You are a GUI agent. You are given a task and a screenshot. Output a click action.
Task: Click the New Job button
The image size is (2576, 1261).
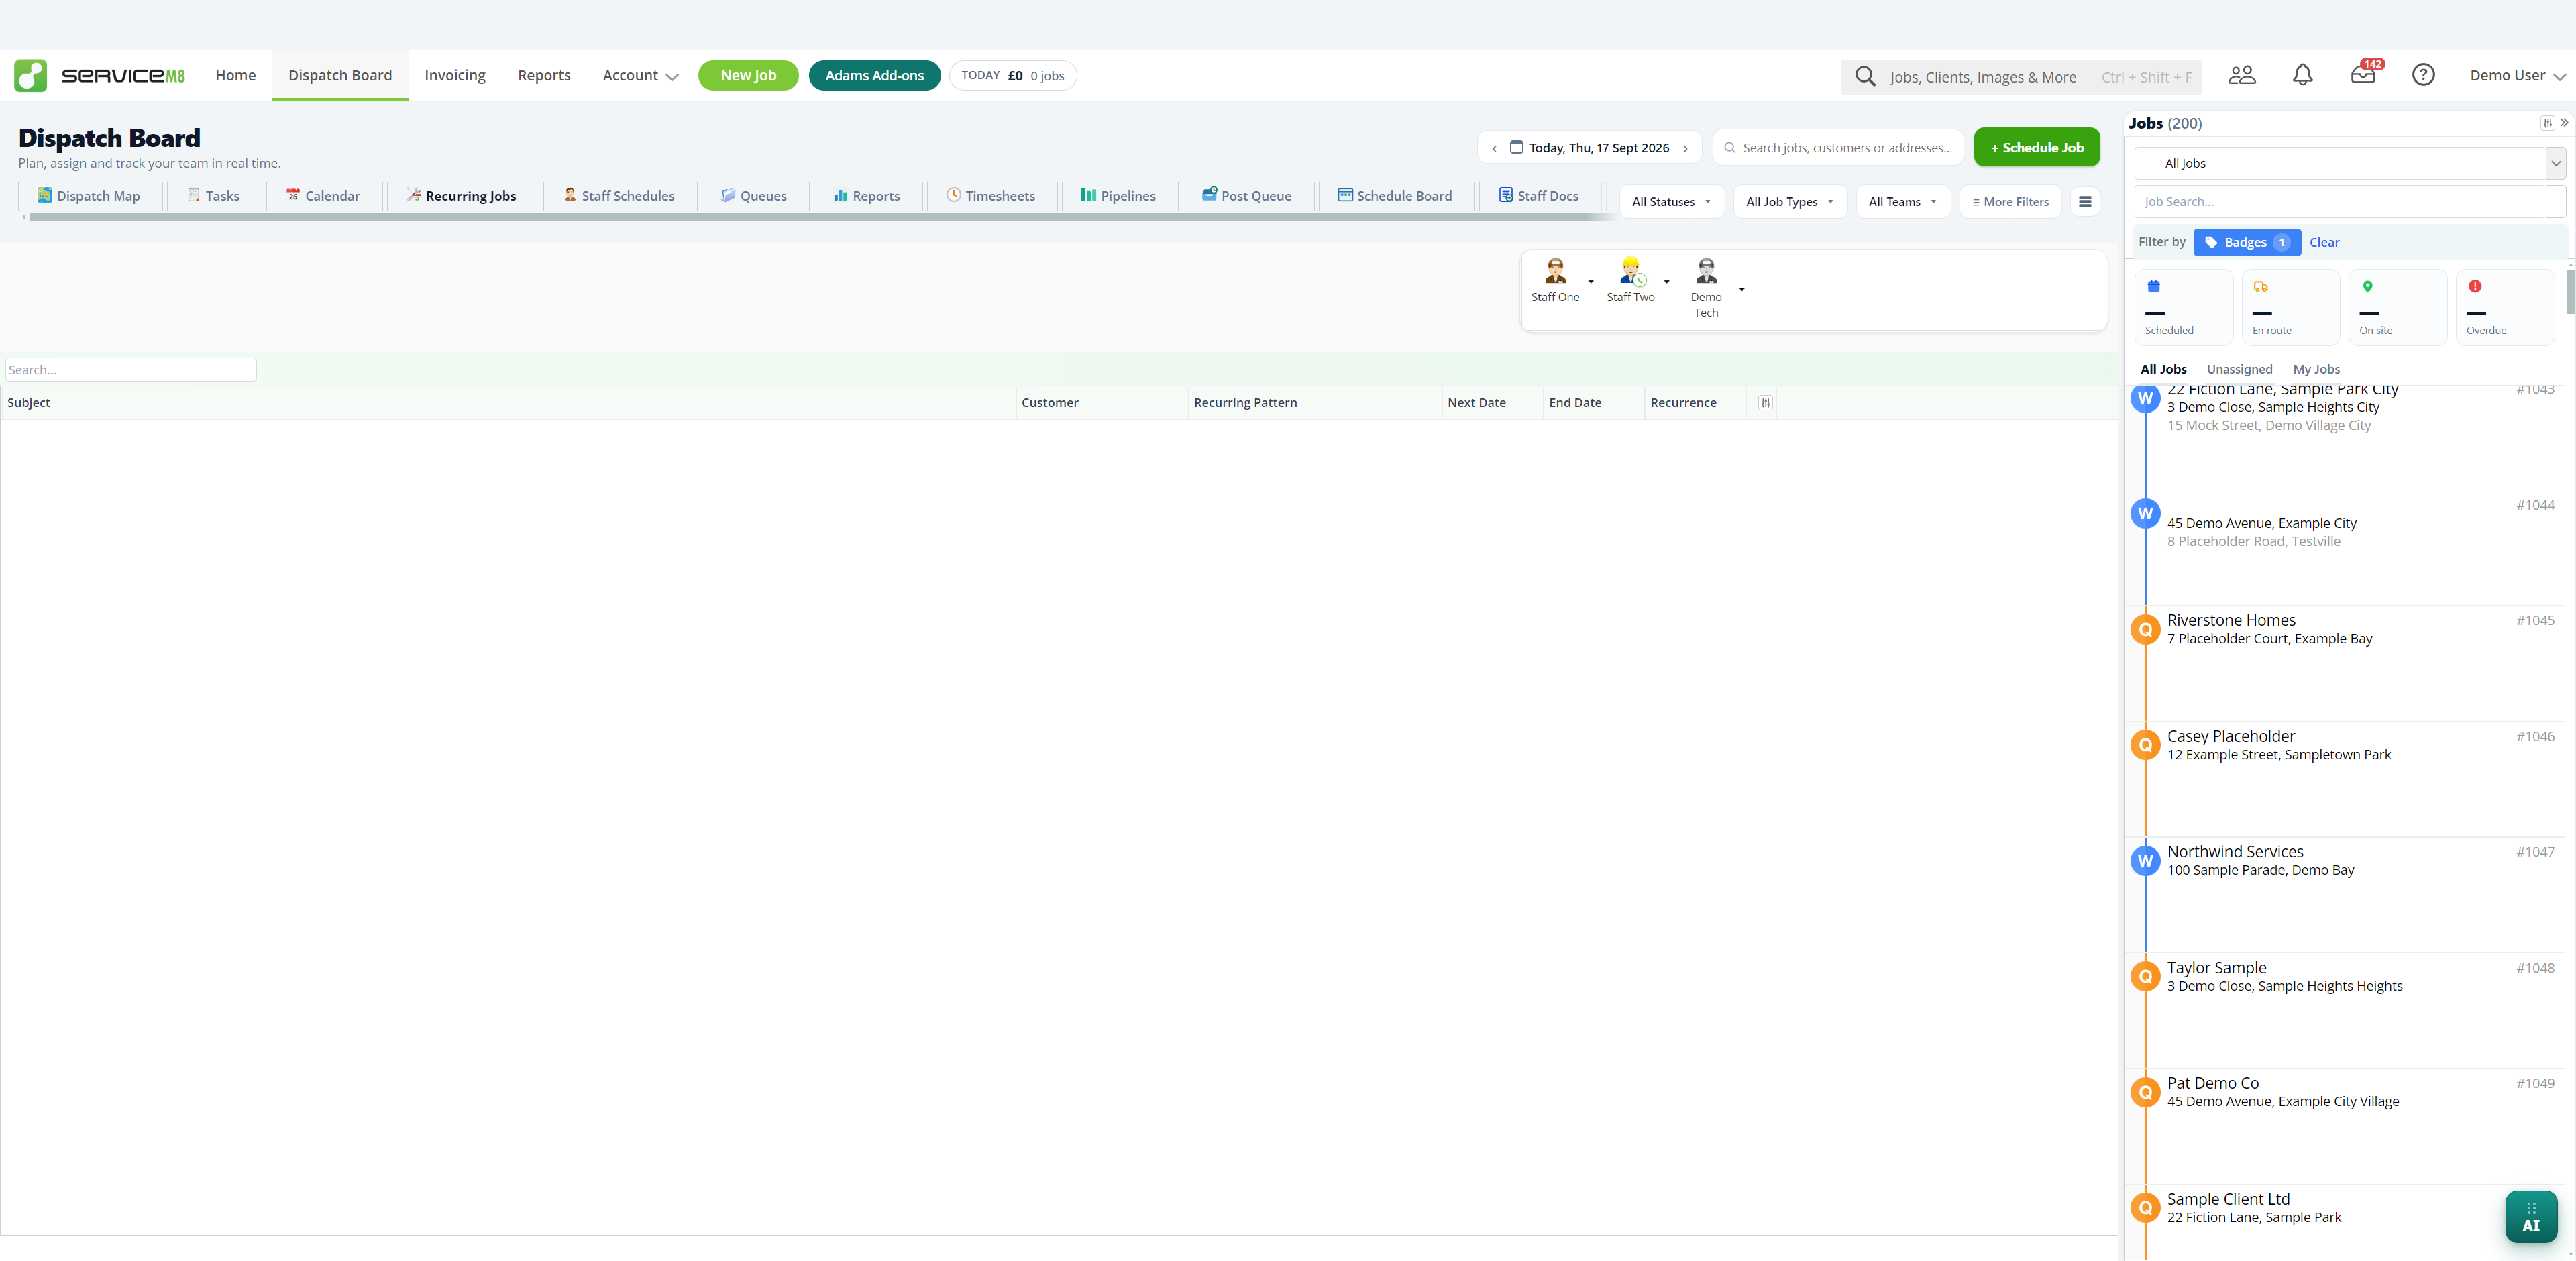(x=748, y=76)
